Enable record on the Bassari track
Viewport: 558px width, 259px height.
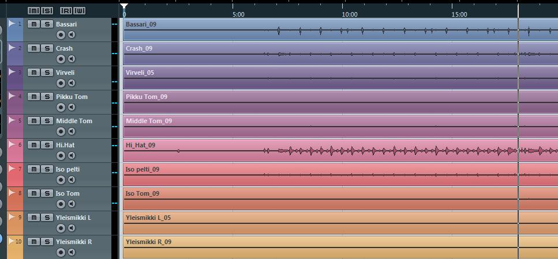coord(61,35)
